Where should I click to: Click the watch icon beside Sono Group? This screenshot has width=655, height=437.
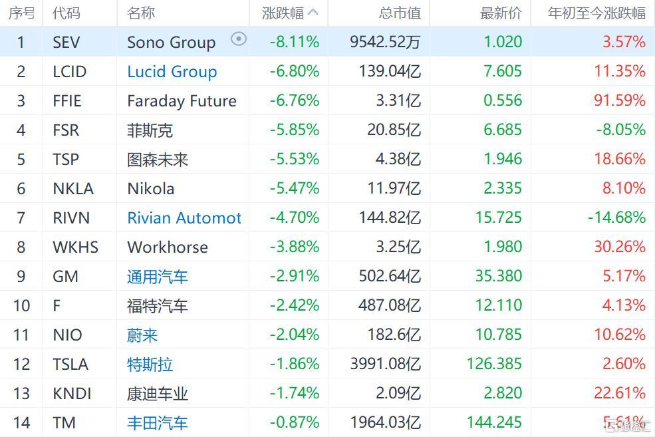click(239, 39)
